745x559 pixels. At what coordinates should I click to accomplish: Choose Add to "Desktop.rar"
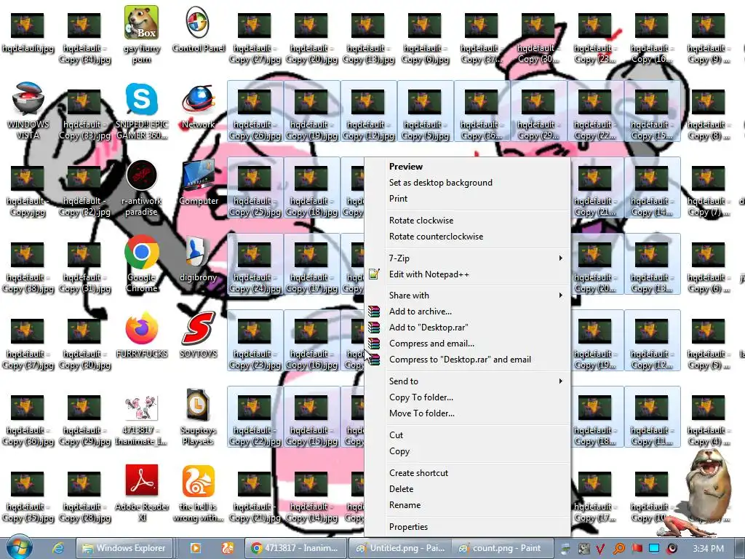468,328
